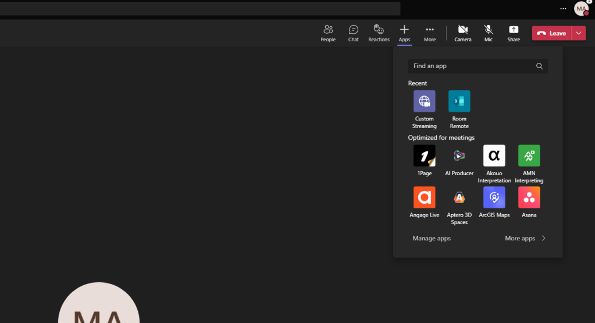The image size is (595, 323).
Task: Open the AMN Interpreting app
Action: coord(529,156)
